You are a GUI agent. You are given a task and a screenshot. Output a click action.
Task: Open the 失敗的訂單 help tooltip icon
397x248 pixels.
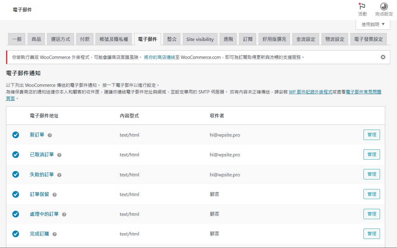pyautogui.click(x=59, y=175)
